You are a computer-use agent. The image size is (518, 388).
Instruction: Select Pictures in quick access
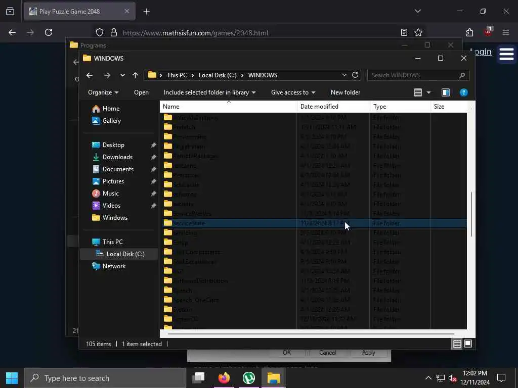pos(113,181)
